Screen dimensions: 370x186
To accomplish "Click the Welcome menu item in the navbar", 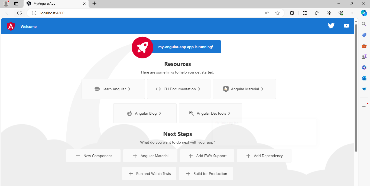I will pos(28,26).
